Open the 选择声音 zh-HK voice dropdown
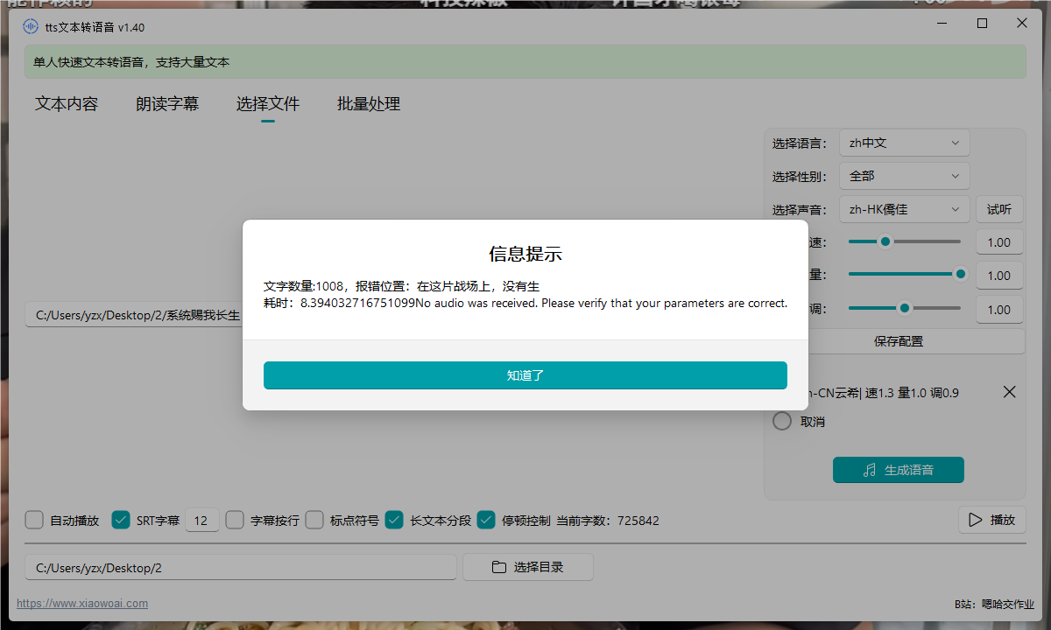Screen dimensions: 1051x630 [x=904, y=209]
